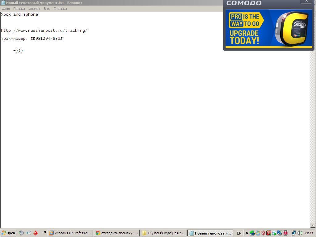This screenshot has height=237, width=316.
Task: Expand the quick launch overflow chevron
Action: pyautogui.click(x=45, y=232)
